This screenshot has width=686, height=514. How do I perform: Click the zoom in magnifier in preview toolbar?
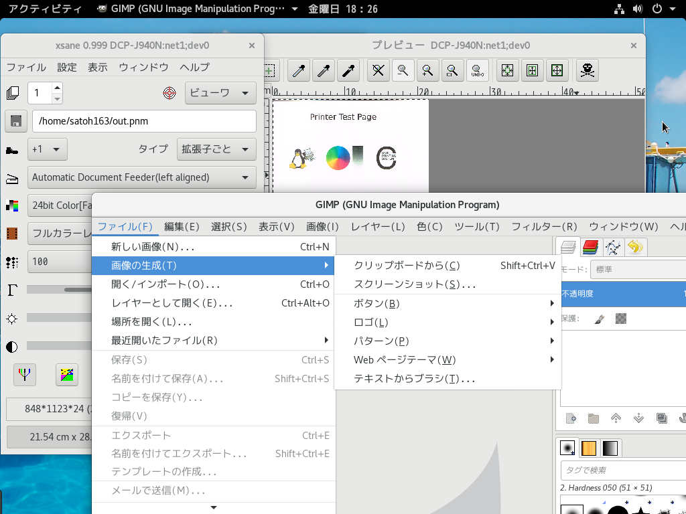428,70
